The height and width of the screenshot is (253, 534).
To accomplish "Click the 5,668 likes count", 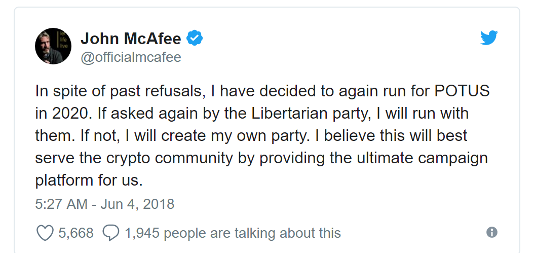I will point(76,233).
